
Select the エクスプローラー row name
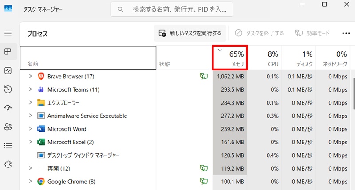click(63, 103)
